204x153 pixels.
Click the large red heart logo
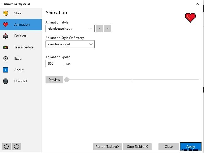pos(190,18)
